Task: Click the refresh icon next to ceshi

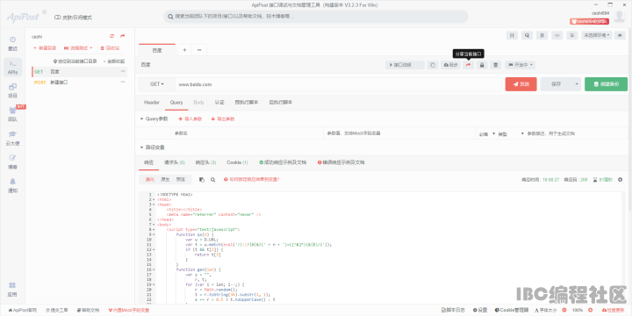Action: 112,36
